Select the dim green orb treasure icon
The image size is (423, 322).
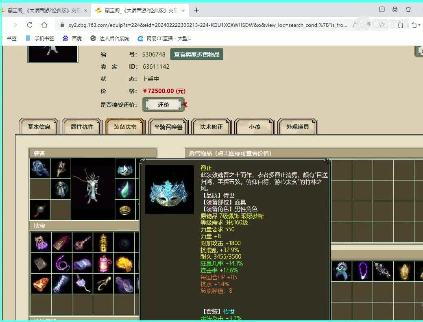tap(124, 242)
